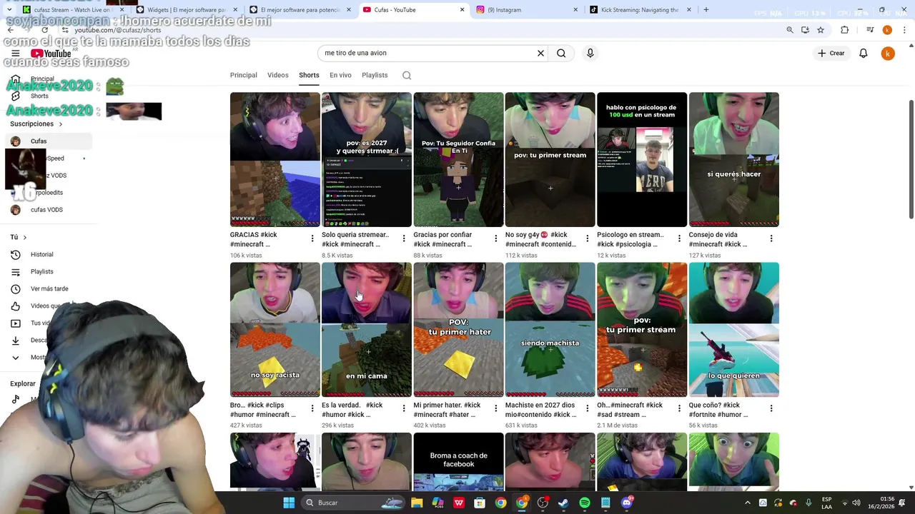This screenshot has height=514, width=915.
Task: Open Spotify from the taskbar
Action: pyautogui.click(x=585, y=503)
